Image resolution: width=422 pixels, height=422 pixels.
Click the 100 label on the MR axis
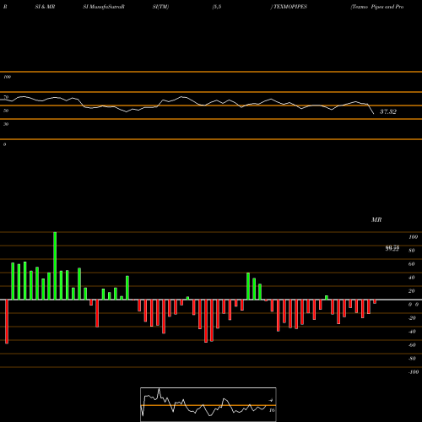(413, 237)
